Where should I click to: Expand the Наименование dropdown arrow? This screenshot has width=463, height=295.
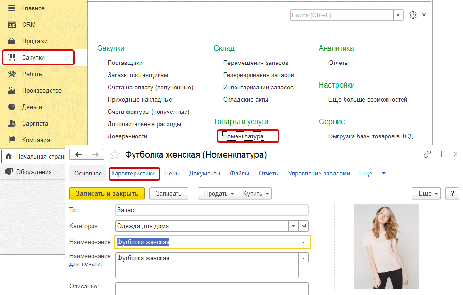pos(303,242)
